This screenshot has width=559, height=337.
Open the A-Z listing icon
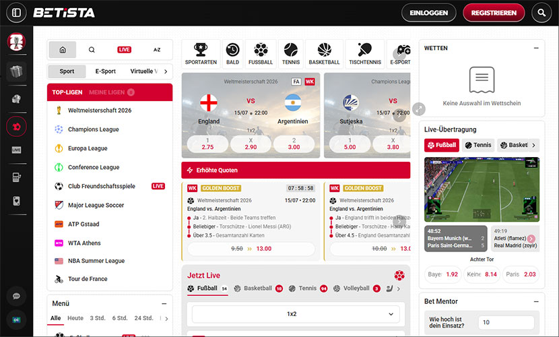click(157, 50)
